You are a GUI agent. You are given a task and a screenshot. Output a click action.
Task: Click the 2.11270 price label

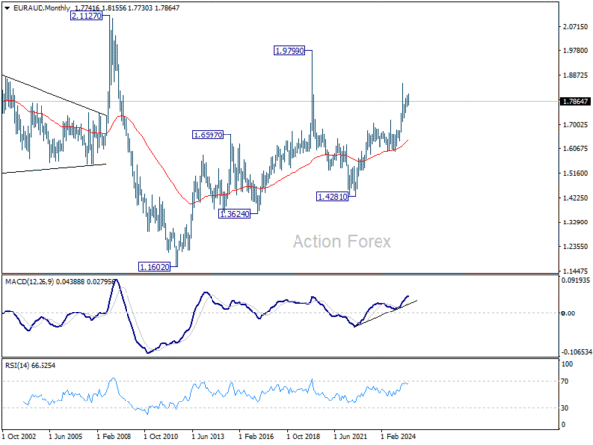point(86,16)
